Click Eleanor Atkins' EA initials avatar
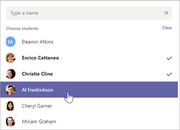Image resolution: width=180 pixels, height=130 pixels. click(x=11, y=42)
